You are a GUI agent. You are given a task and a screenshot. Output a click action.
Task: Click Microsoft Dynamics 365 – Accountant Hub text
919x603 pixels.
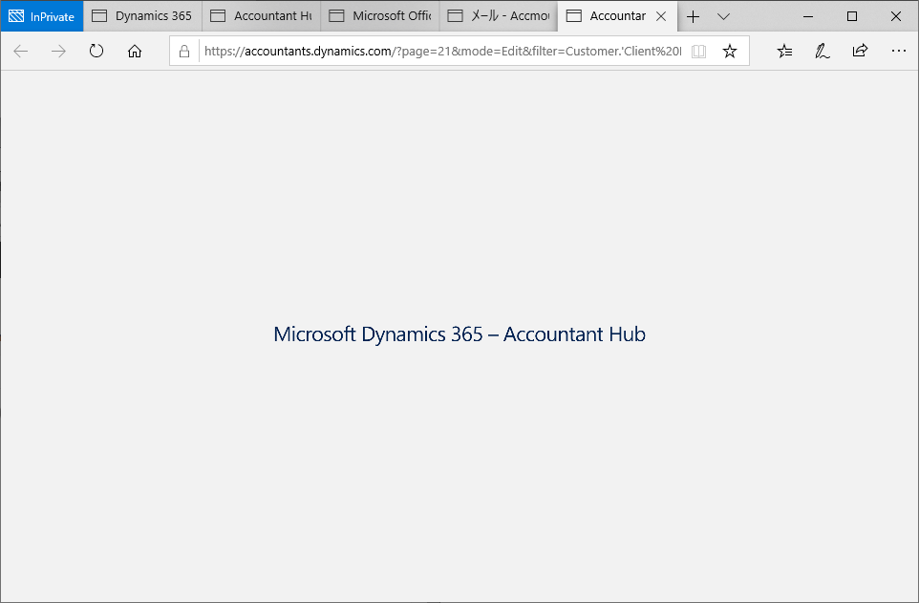click(459, 334)
